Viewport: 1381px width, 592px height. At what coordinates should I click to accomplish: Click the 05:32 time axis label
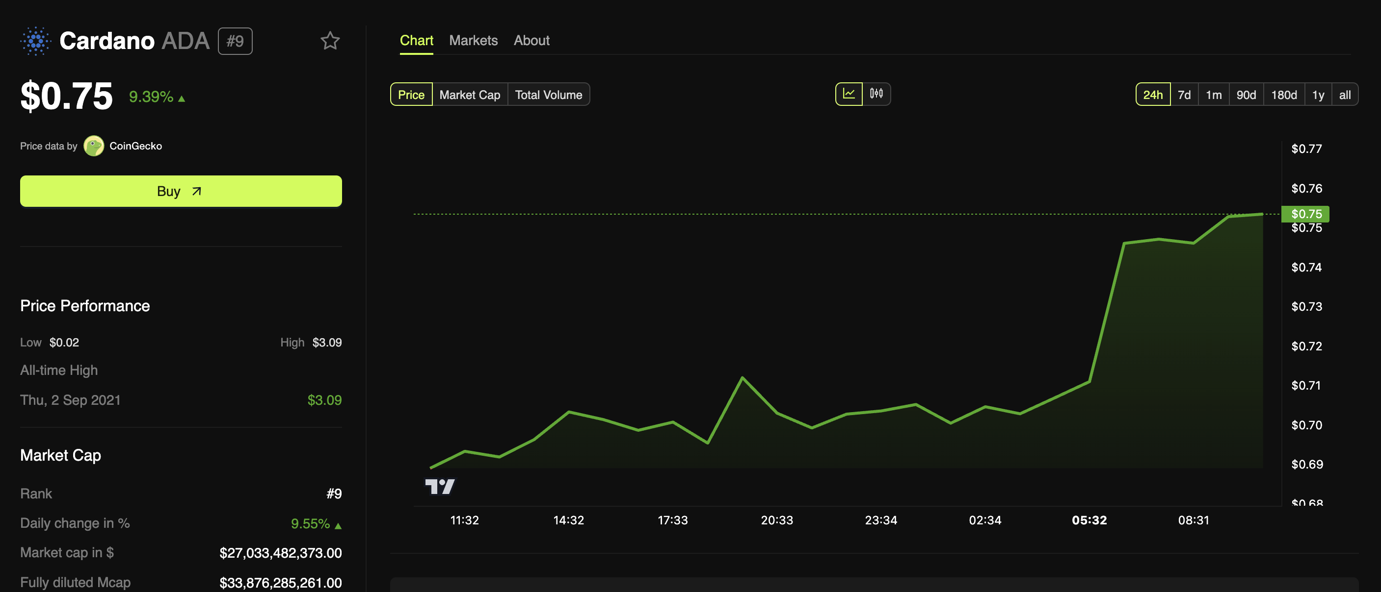click(x=1089, y=520)
